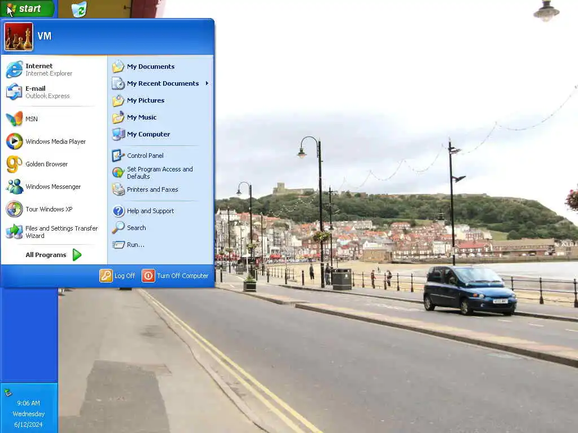Expand the My Recent Documents submenu arrow

pyautogui.click(x=207, y=83)
